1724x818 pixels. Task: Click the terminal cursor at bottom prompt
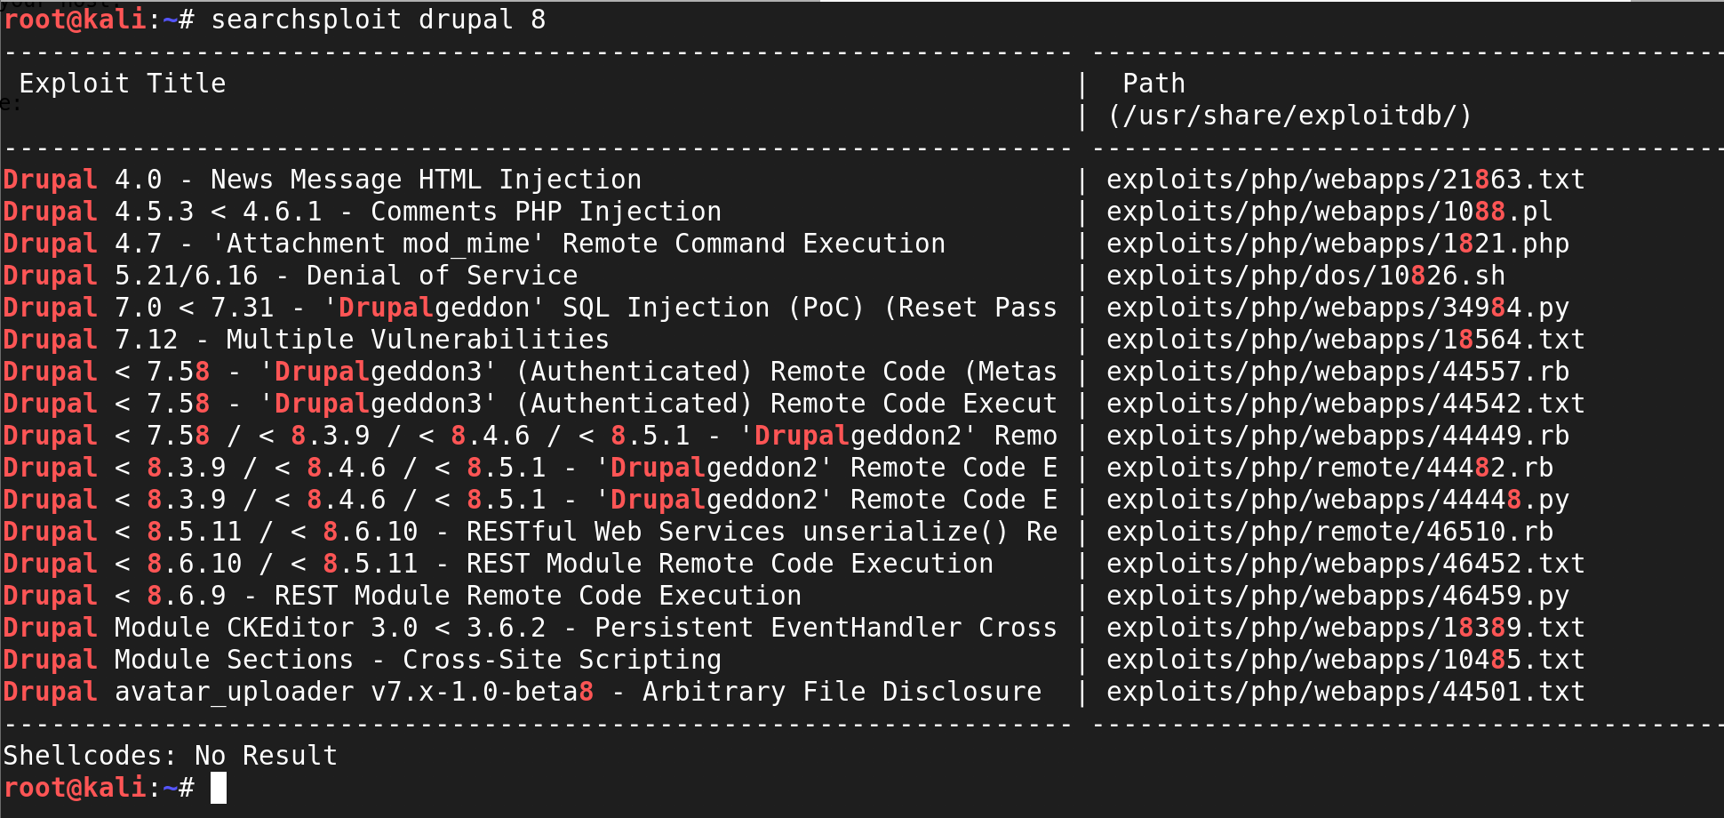(x=219, y=788)
